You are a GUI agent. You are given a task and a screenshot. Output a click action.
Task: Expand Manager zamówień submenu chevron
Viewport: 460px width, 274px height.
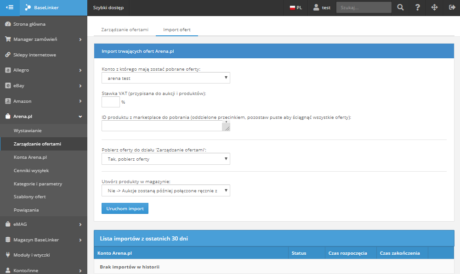pyautogui.click(x=80, y=39)
